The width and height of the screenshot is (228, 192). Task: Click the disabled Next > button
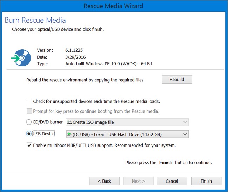(139, 181)
